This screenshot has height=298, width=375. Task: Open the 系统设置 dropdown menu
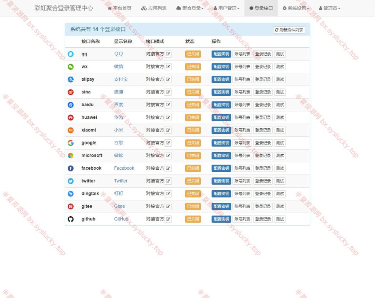[x=296, y=8]
